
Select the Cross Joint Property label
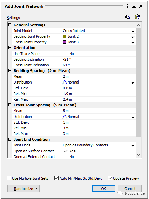[30, 42]
